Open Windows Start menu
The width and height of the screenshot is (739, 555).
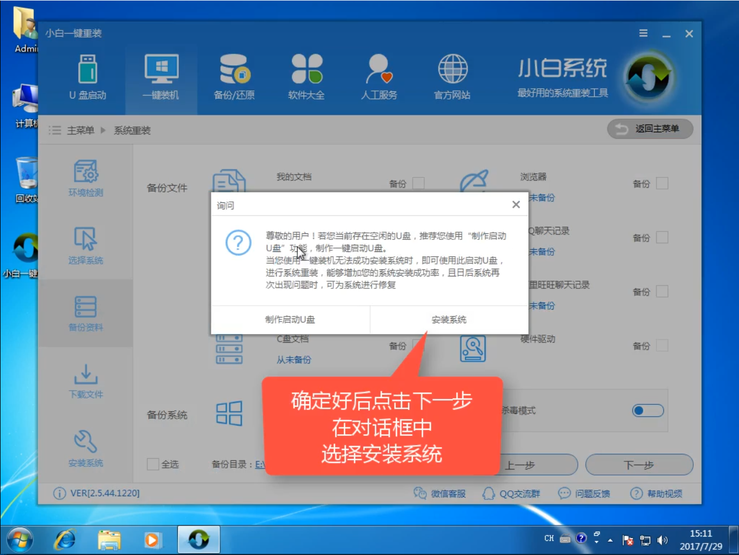20,540
